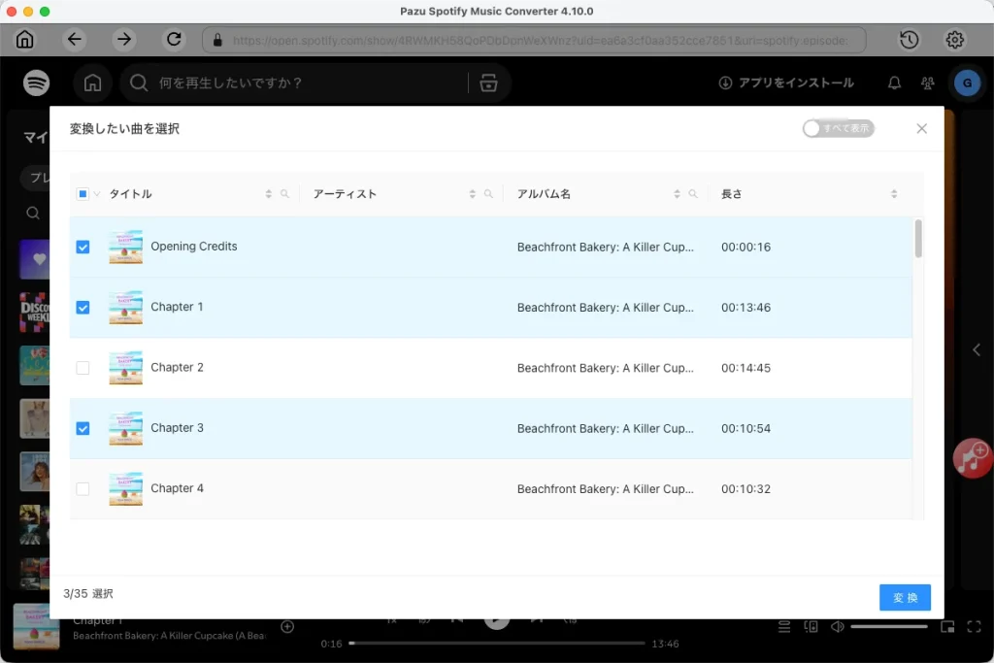Click the Spotify search magnifier icon
The height and width of the screenshot is (663, 994).
(x=139, y=83)
